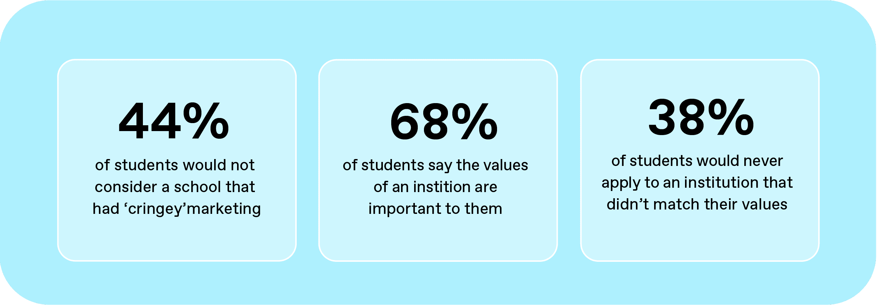Screen dimensions: 877x305
Task: Select 'of students say the values' line
Action: [435, 165]
